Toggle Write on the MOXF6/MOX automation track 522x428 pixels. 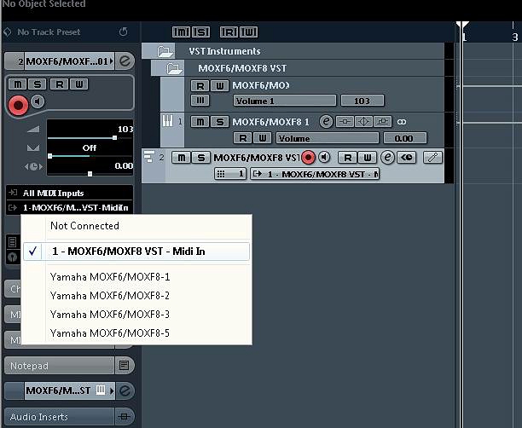click(x=220, y=86)
